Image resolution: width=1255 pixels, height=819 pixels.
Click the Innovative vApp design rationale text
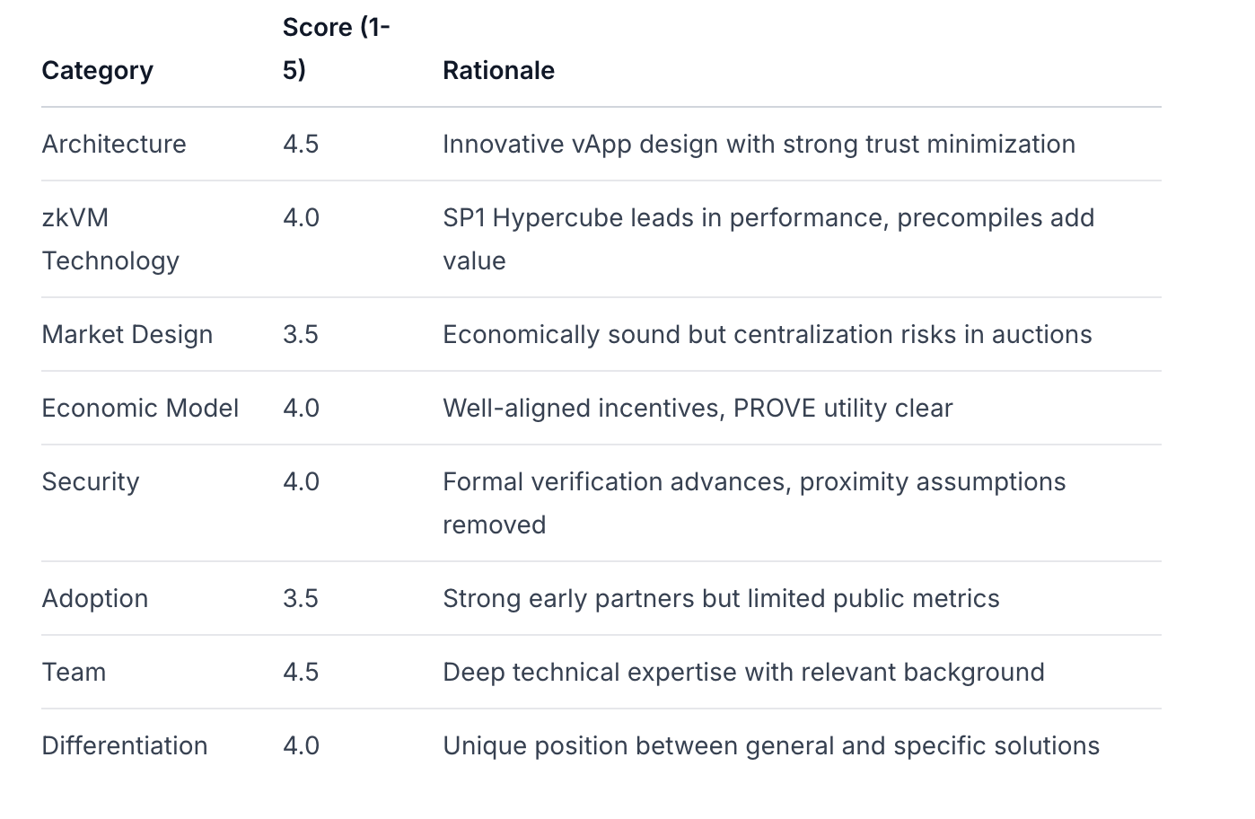coord(759,144)
